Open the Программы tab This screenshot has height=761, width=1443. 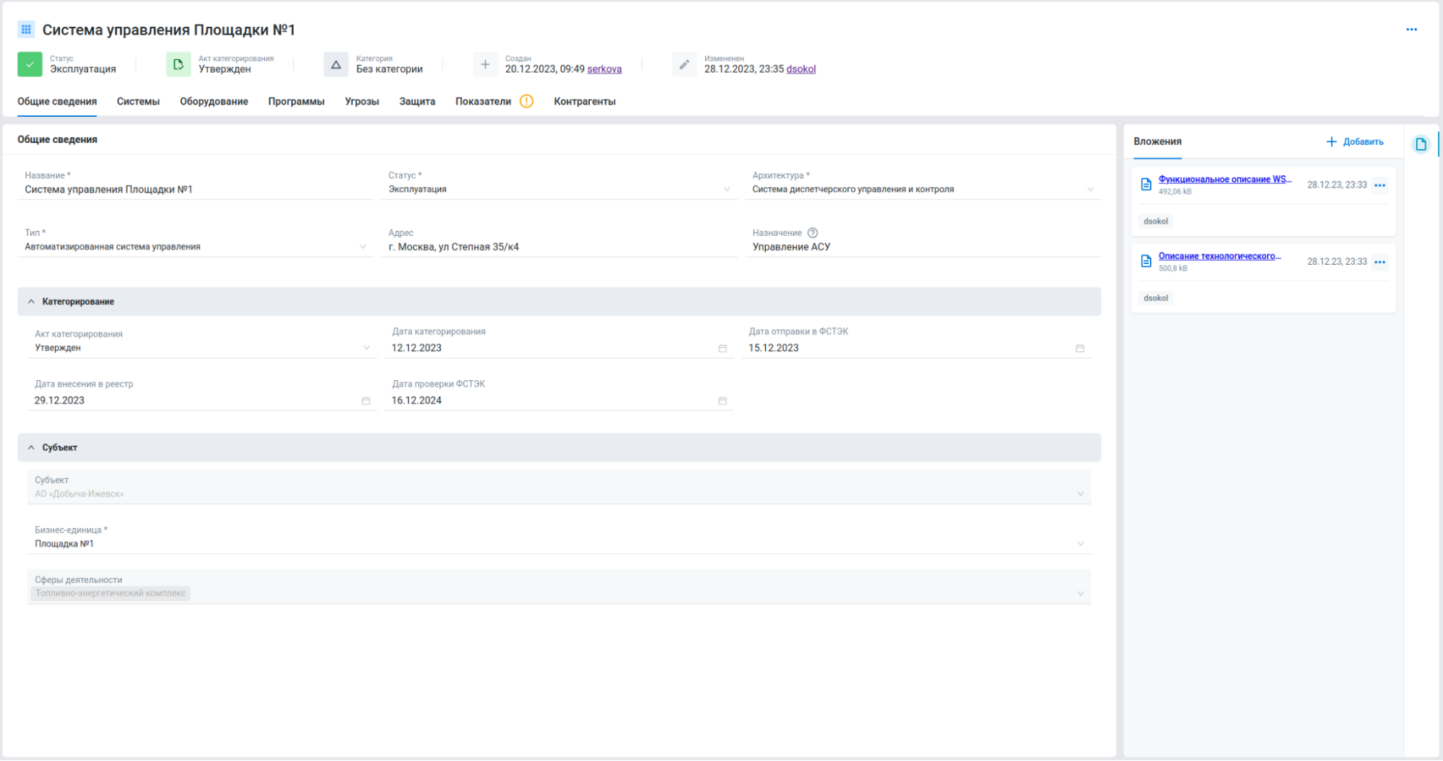click(297, 102)
